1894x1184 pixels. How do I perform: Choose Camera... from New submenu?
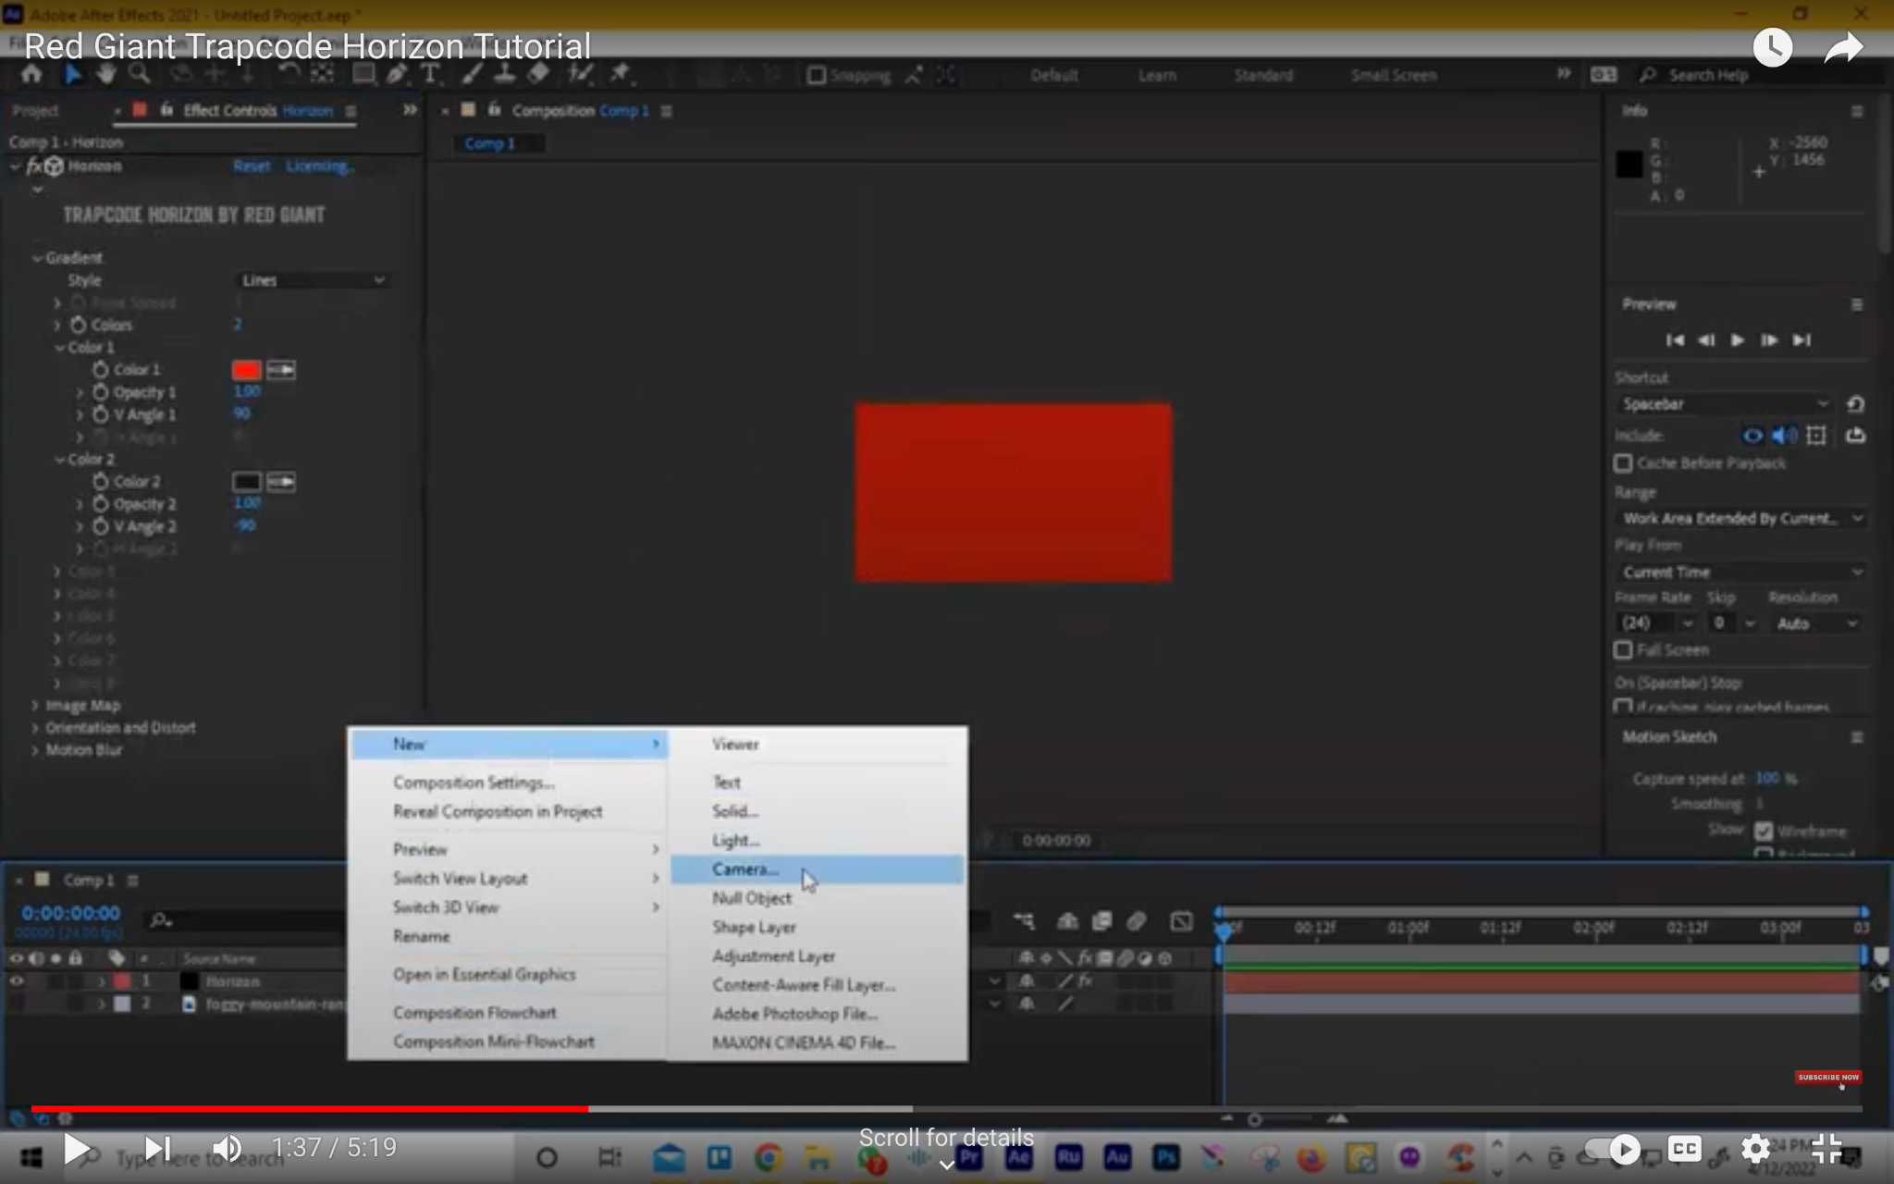[x=745, y=869]
